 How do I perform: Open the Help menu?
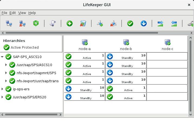32,13
